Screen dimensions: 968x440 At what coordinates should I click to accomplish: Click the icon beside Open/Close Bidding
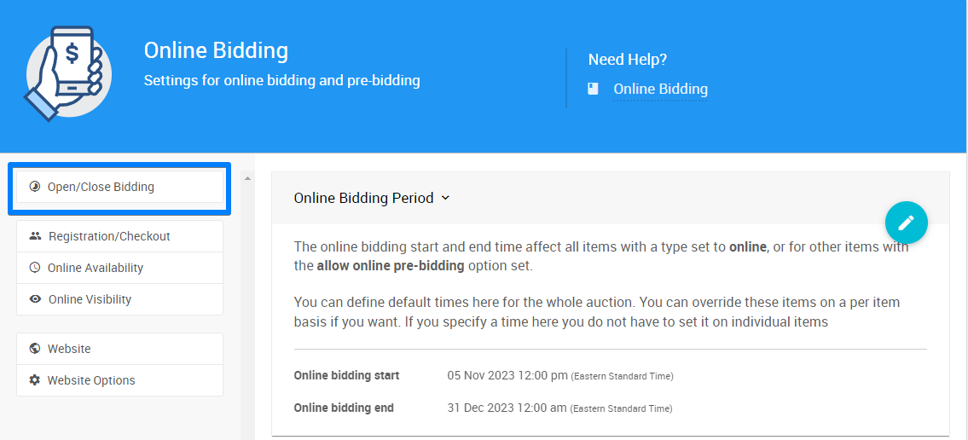point(35,187)
